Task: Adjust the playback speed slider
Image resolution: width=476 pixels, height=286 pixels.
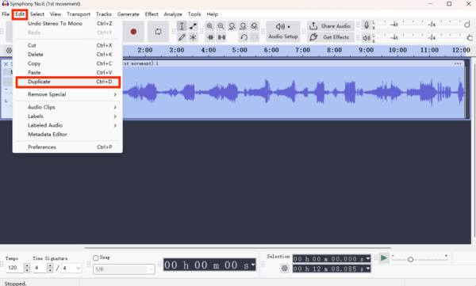Action: click(410, 260)
